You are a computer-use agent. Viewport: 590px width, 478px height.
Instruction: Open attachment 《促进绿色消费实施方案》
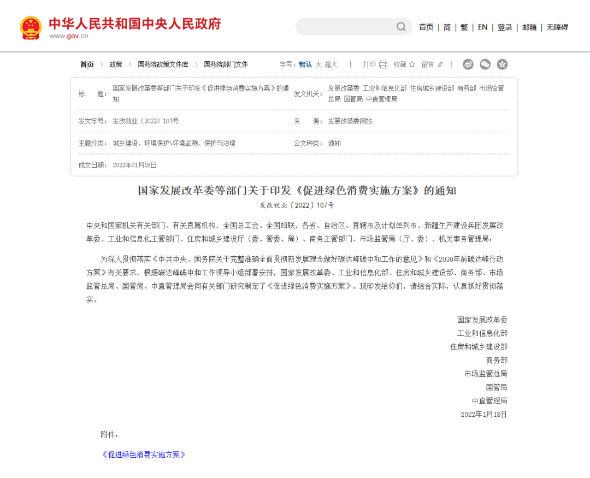(144, 455)
